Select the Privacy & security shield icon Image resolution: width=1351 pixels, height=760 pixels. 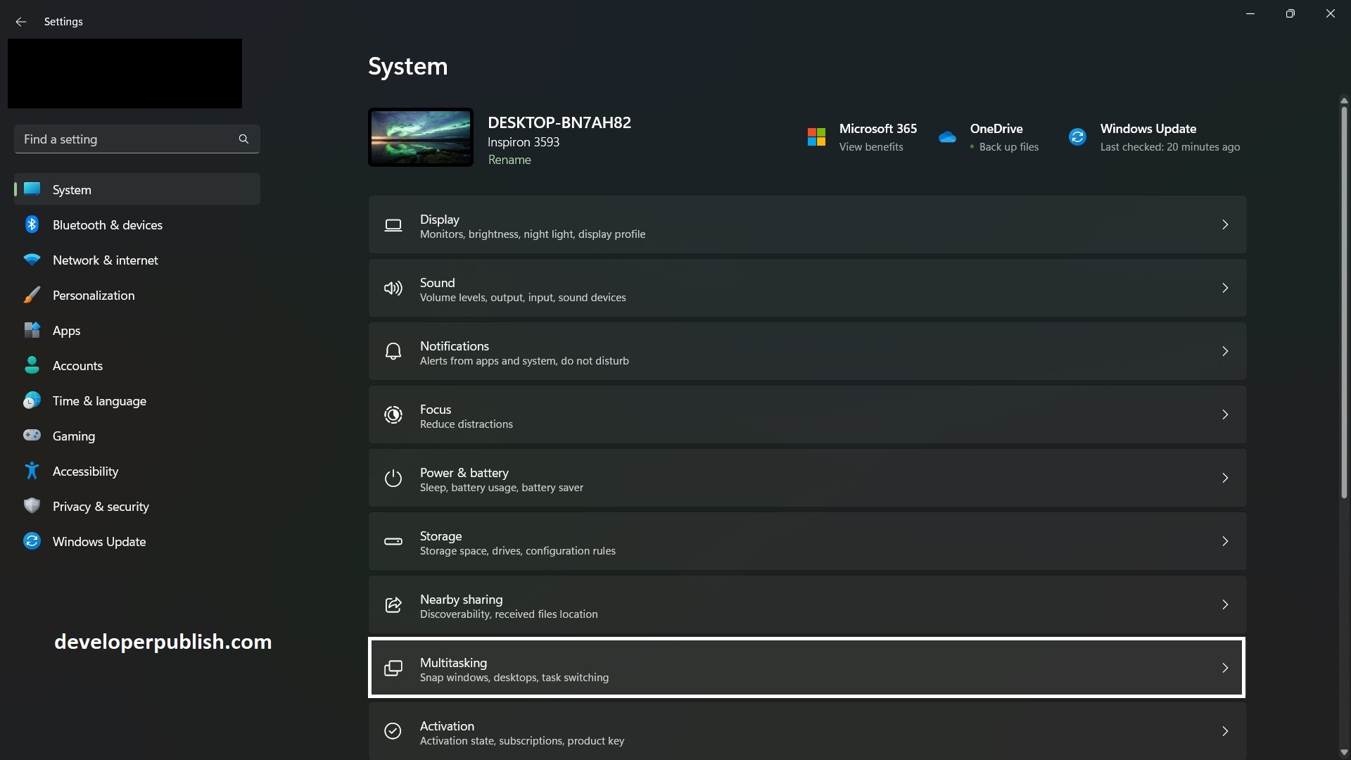[32, 506]
